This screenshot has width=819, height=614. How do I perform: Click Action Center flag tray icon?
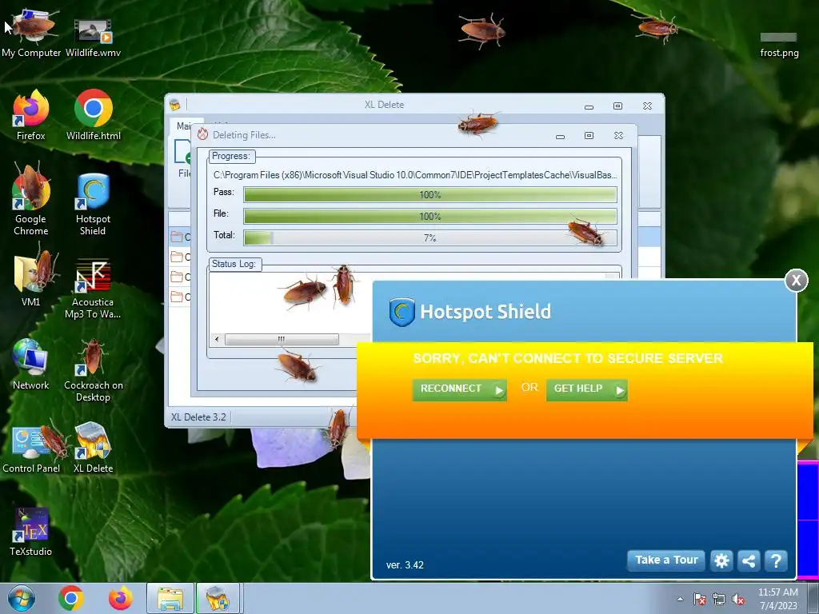point(699,600)
